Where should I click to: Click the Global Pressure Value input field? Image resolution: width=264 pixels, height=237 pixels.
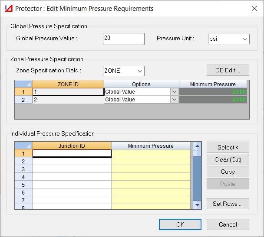pos(124,39)
